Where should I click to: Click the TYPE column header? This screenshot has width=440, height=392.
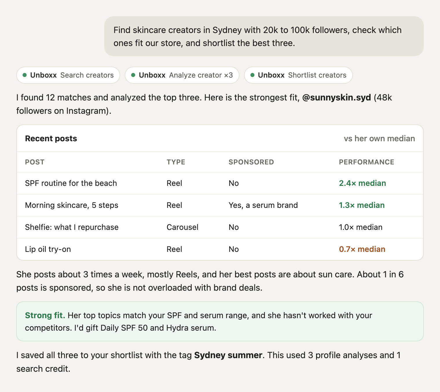[176, 162]
